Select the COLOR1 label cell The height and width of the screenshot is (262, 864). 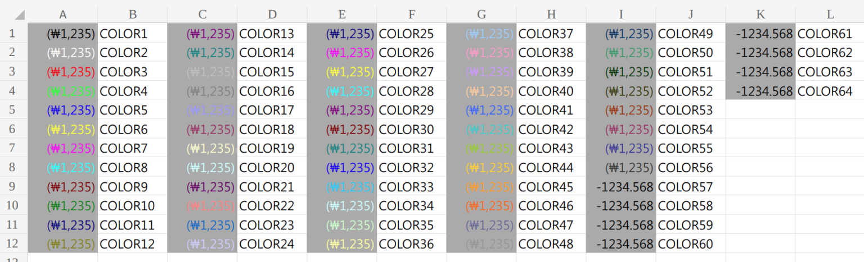pyautogui.click(x=132, y=34)
